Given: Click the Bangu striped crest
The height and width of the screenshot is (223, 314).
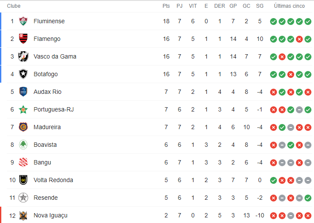Looking at the screenshot, I should click(23, 162).
